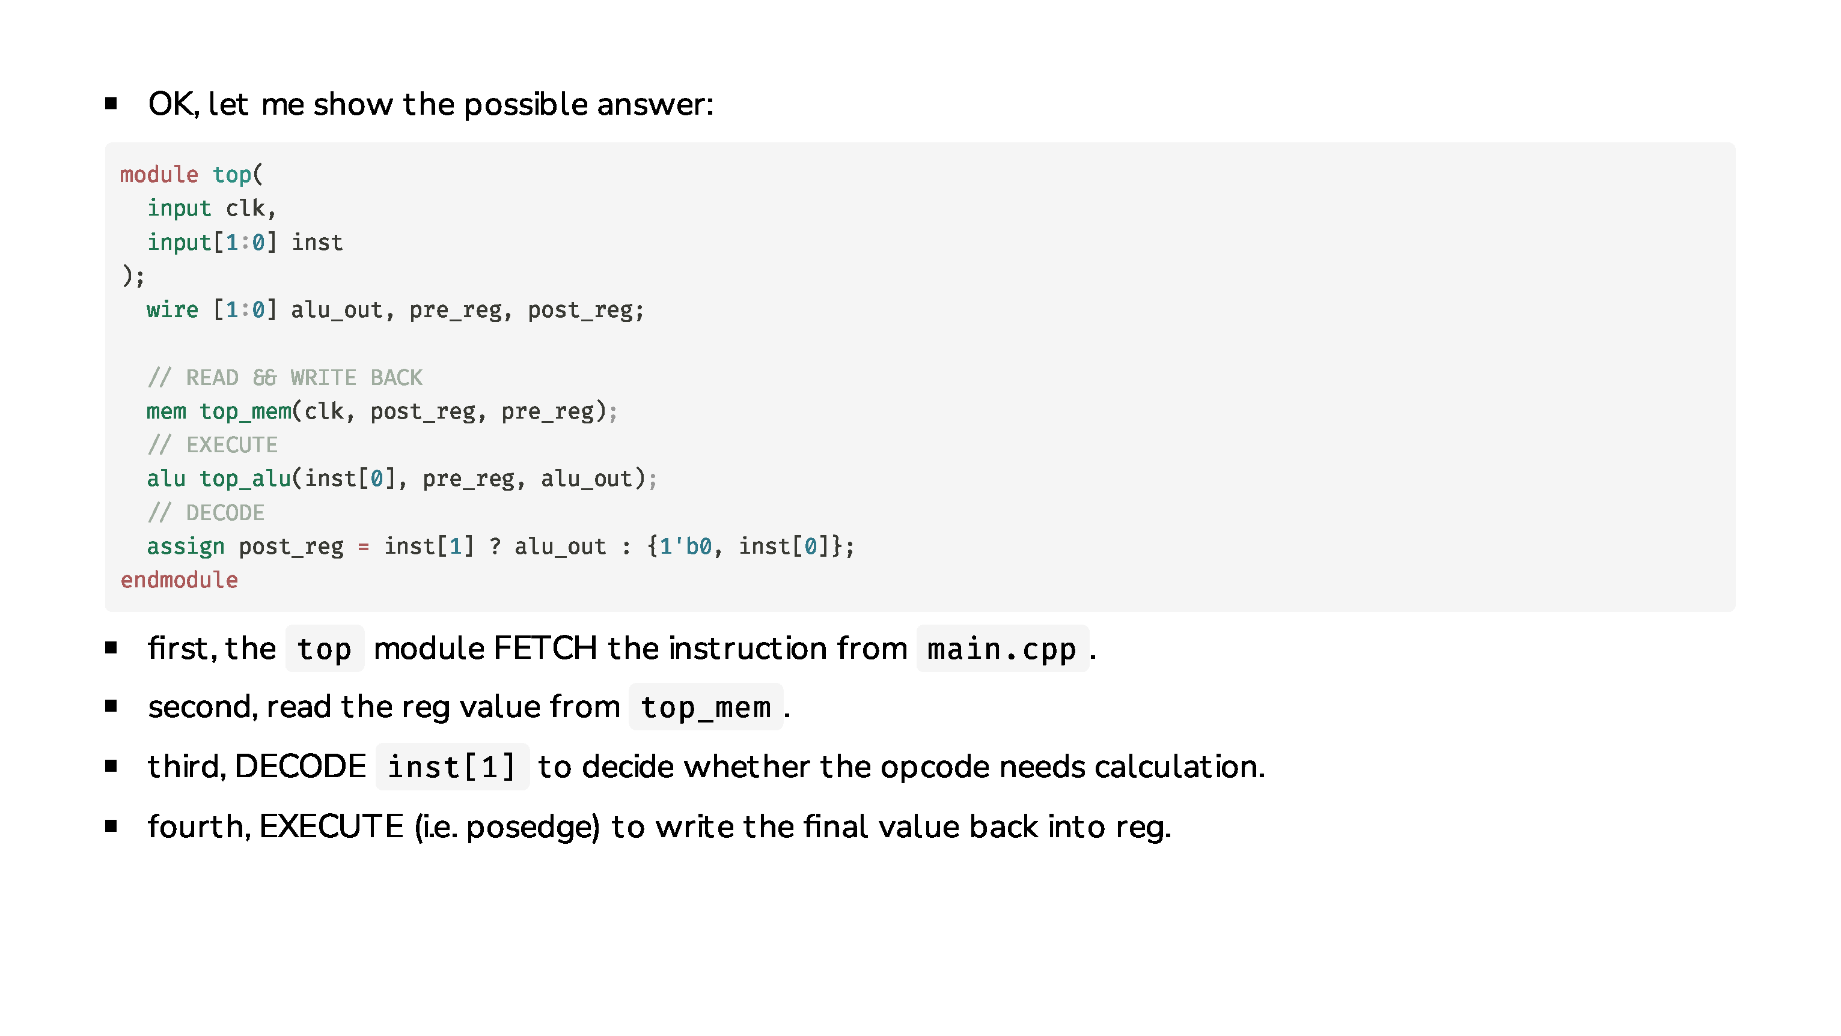Click the 'mem top_mem' instantiation line
1841x1036 pixels.
[x=382, y=411]
